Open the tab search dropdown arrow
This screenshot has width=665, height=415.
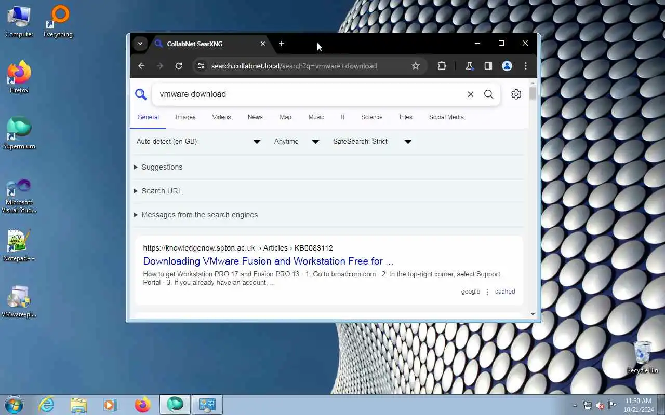140,44
